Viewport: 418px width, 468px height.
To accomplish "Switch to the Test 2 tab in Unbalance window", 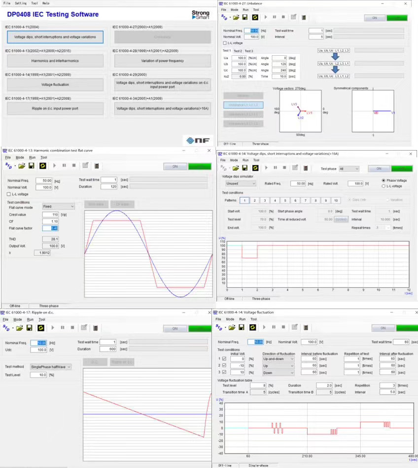I will click(x=238, y=51).
